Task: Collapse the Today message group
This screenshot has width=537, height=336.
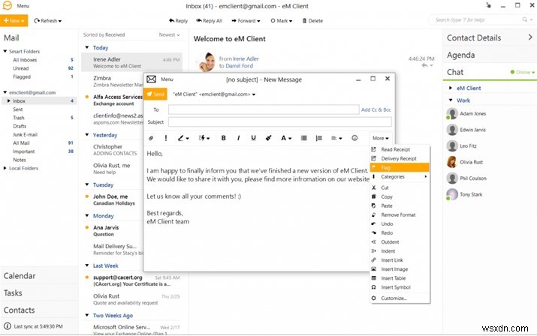Action: [x=87, y=47]
